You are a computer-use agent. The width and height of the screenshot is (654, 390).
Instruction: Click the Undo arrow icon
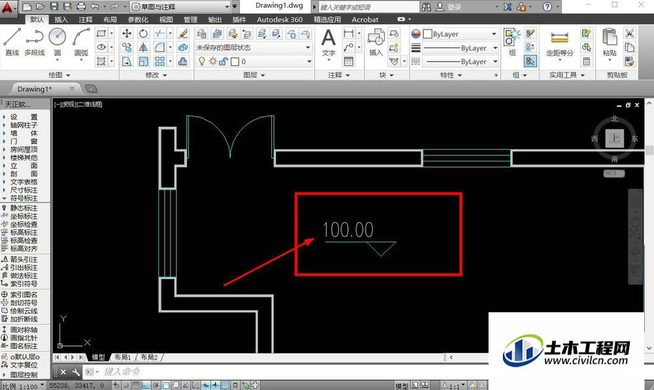click(95, 7)
